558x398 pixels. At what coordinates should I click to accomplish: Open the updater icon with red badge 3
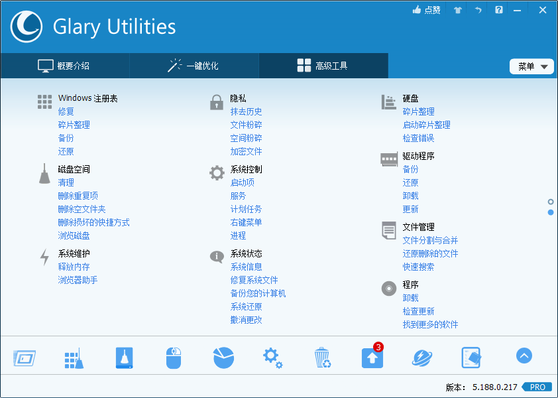[372, 358]
